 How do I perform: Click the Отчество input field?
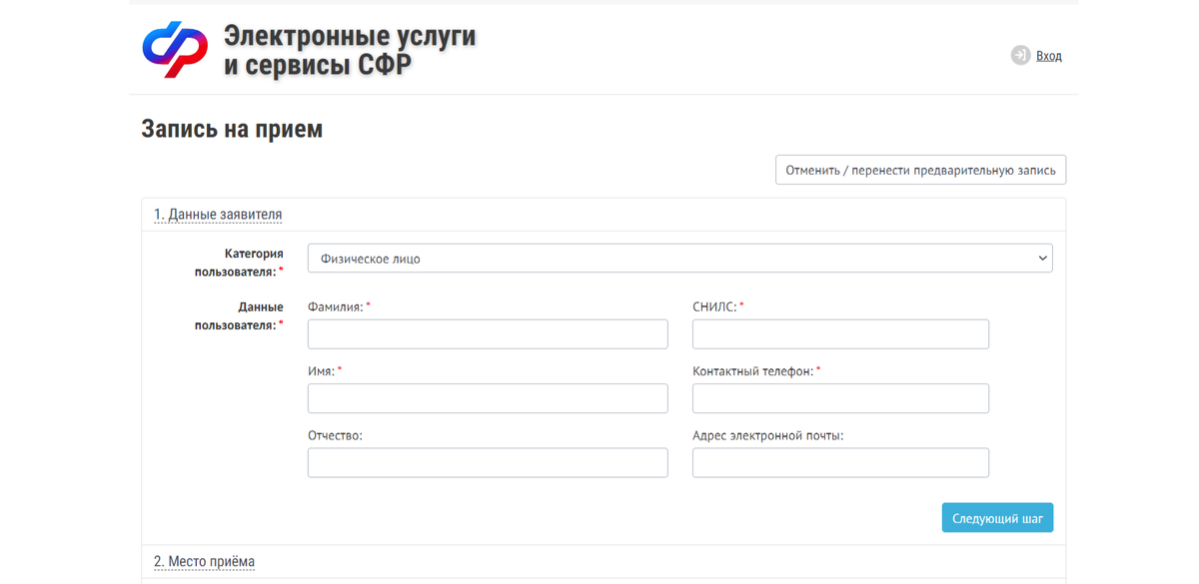coord(488,462)
